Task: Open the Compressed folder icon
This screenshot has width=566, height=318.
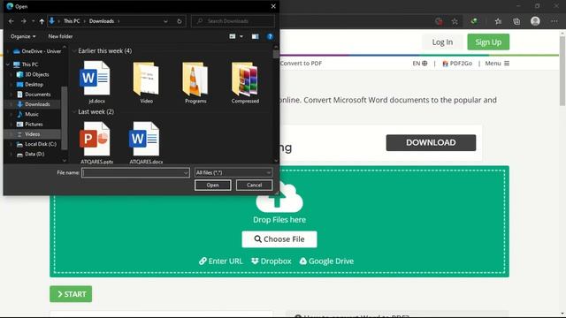Action: pos(245,82)
